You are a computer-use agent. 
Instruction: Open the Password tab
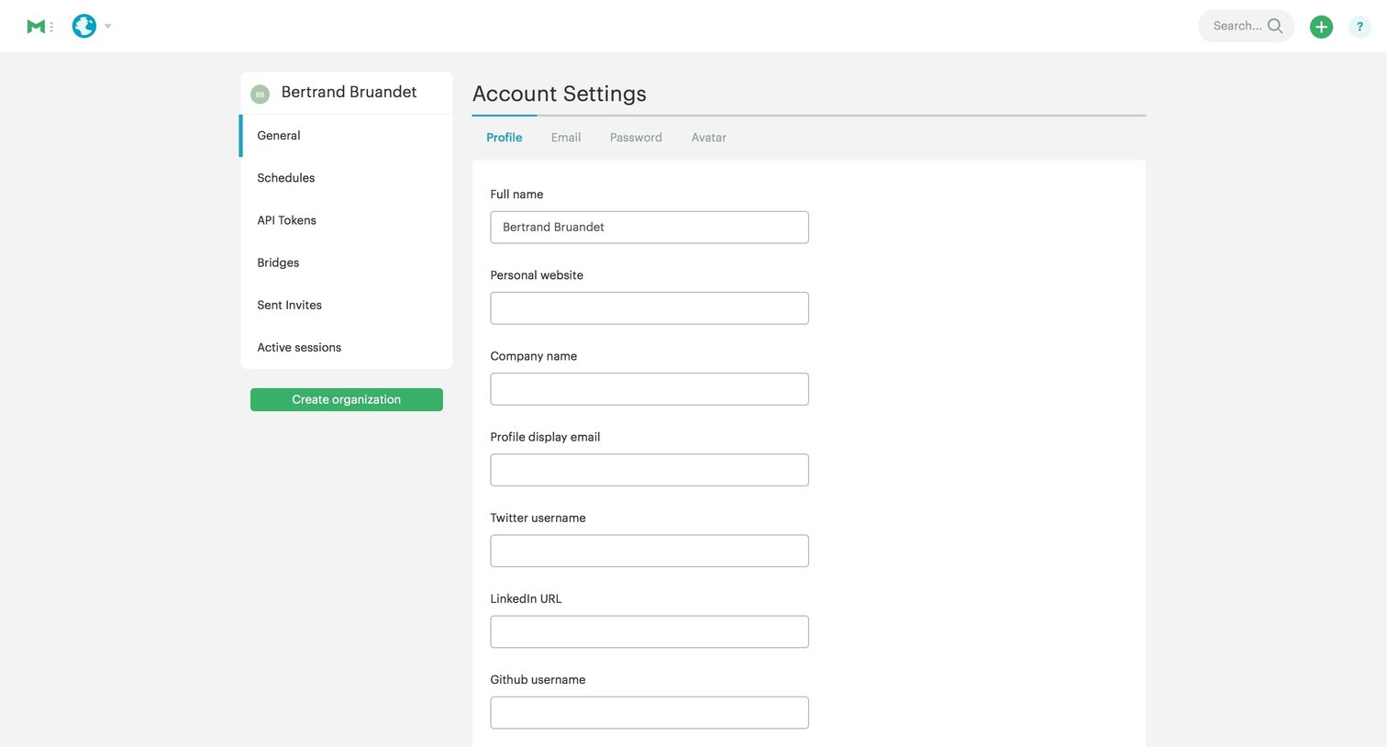point(636,138)
